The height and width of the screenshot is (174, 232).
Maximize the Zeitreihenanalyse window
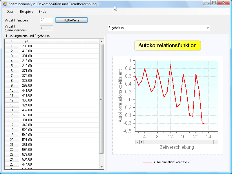point(214,3)
